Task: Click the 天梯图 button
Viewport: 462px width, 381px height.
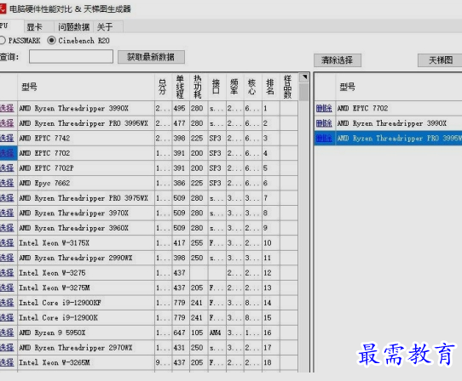Action: pyautogui.click(x=440, y=60)
